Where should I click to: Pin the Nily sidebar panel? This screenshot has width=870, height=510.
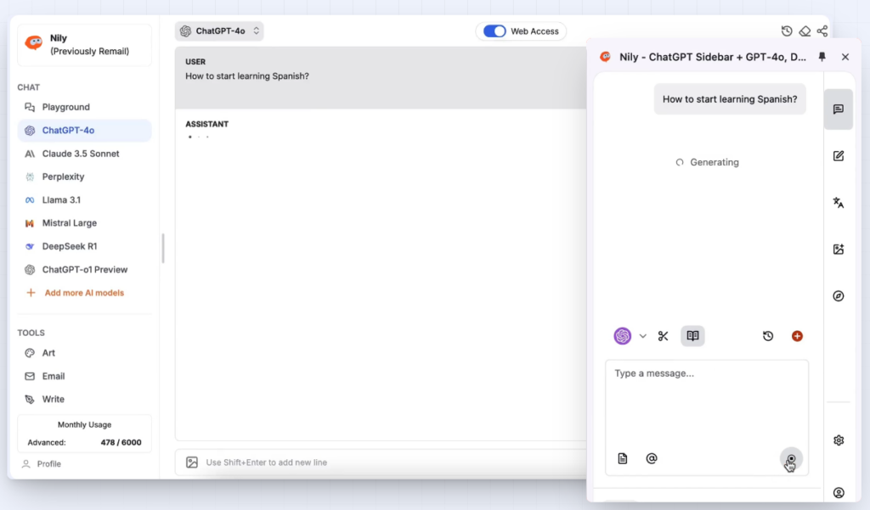point(822,57)
